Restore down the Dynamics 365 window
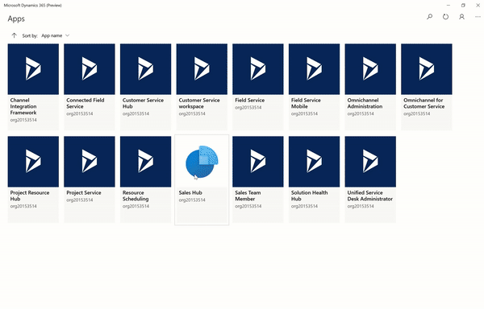This screenshot has height=309, width=484. click(463, 6)
